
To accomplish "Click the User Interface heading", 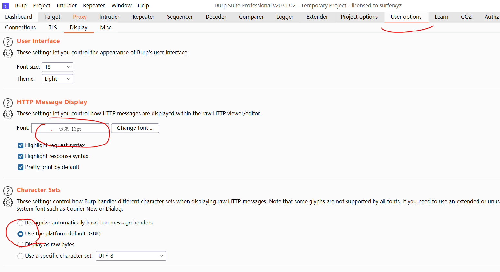I will point(38,41).
